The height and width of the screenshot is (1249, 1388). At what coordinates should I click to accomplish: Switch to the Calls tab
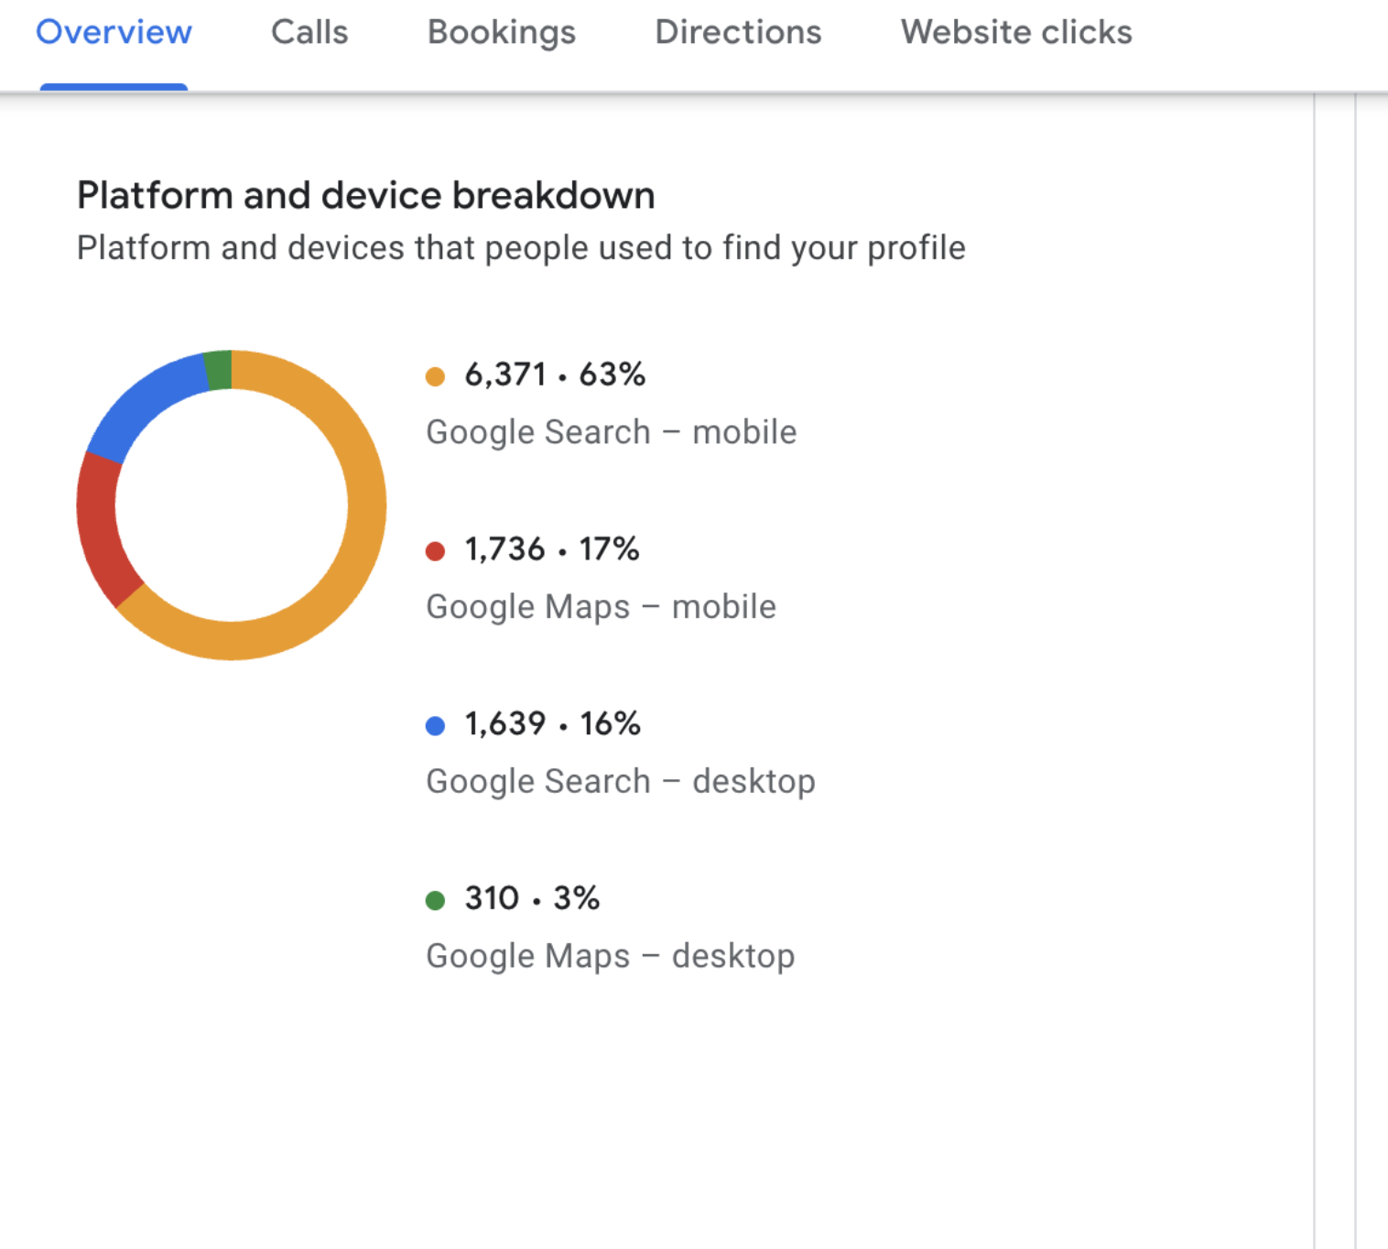pos(309,33)
